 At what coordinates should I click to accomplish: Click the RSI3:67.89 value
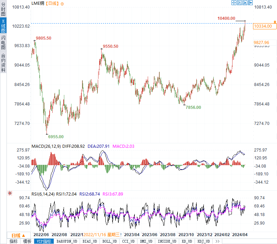pos(113,194)
